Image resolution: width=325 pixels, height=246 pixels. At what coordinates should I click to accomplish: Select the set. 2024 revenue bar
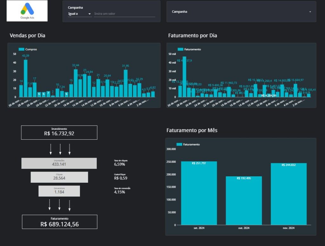click(x=199, y=193)
